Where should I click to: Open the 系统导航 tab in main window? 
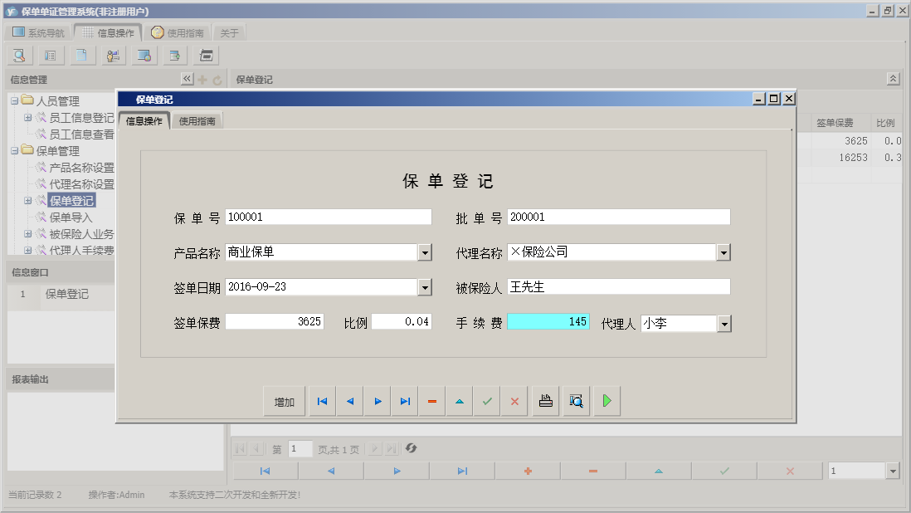(38, 33)
